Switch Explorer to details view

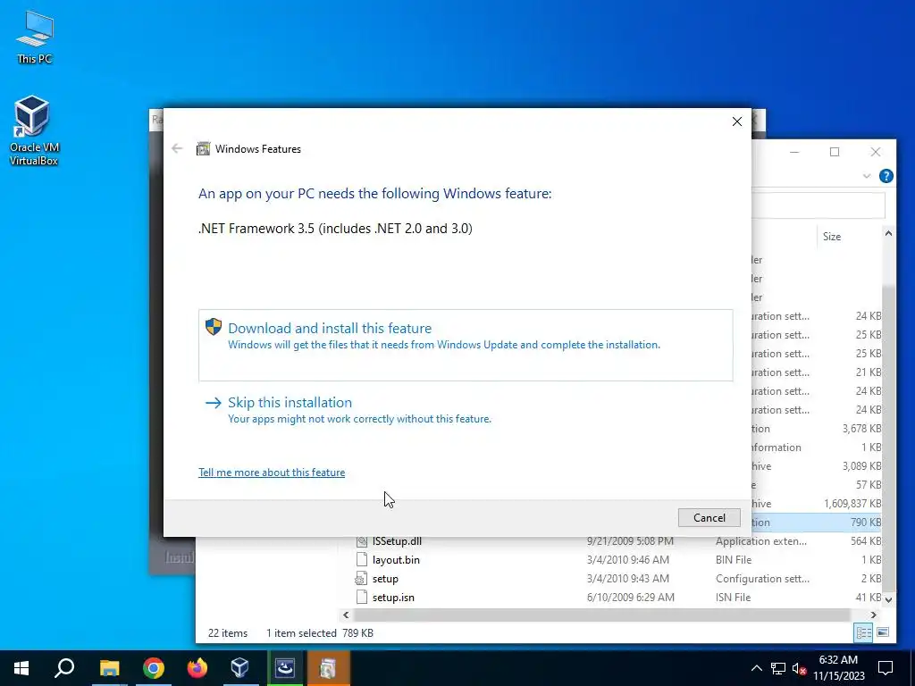[x=864, y=632]
